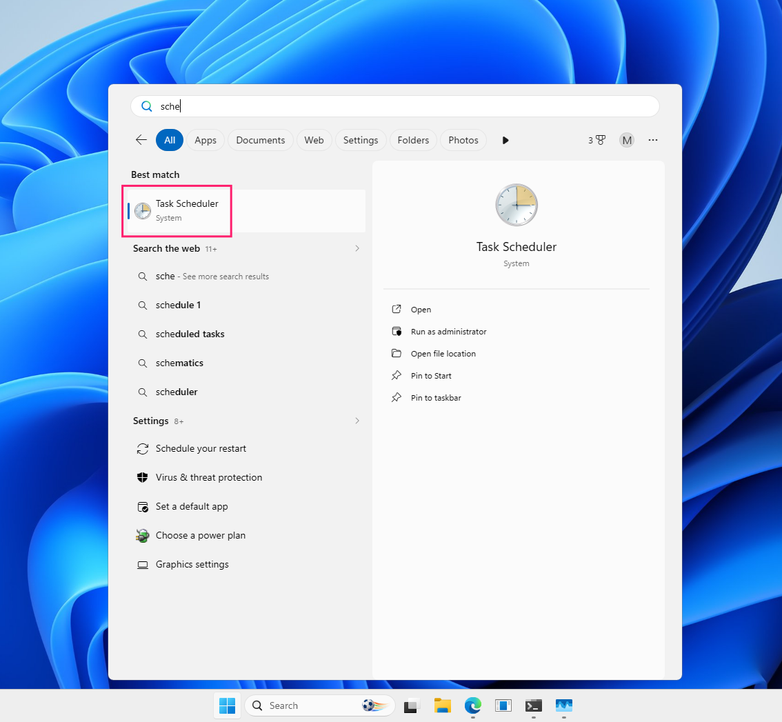The height and width of the screenshot is (722, 782).
Task: Select the All filter tab
Action: [170, 140]
